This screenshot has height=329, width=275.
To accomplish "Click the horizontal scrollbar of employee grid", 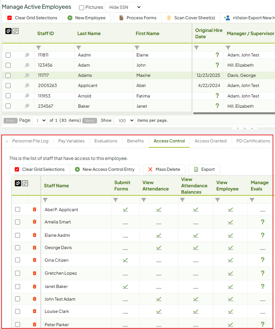I will pyautogui.click(x=234, y=113).
